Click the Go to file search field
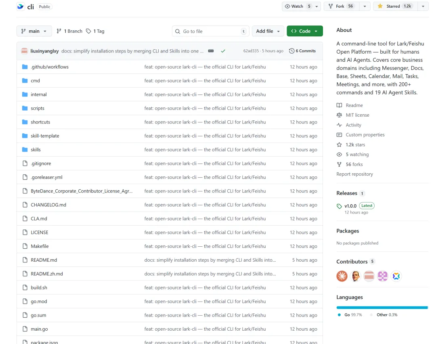Screen dimensions: 436x344 (x=210, y=31)
